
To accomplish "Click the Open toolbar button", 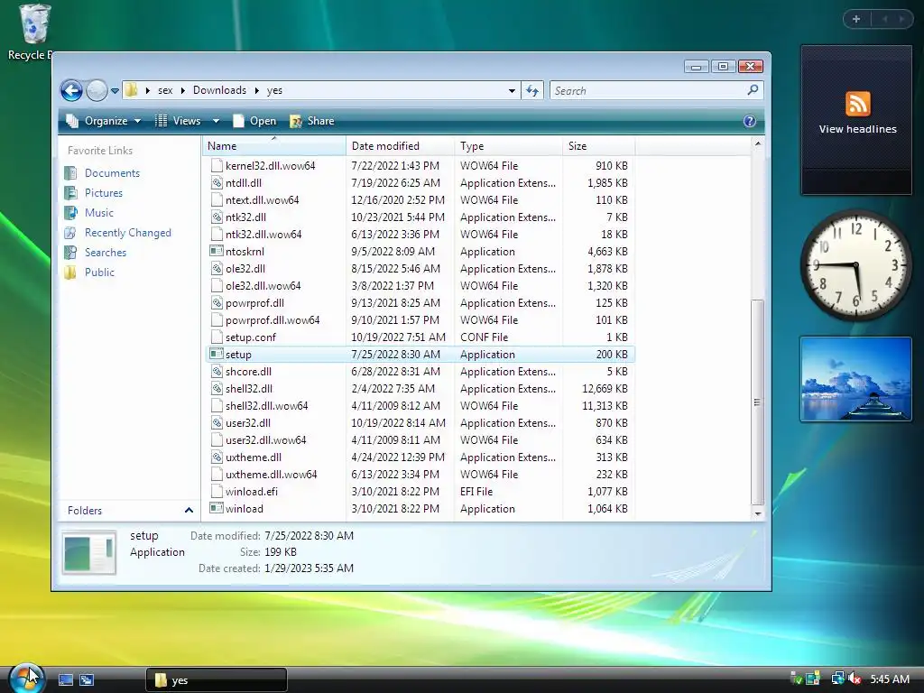I will (x=254, y=121).
